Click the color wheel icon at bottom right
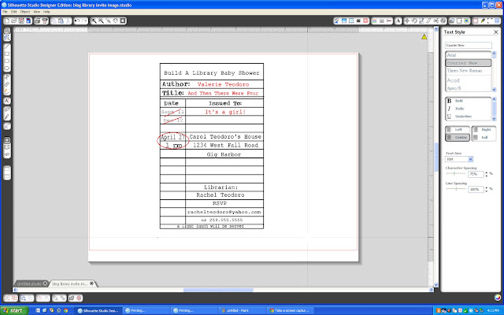Screen dimensions: 504x315 (x=498, y=298)
